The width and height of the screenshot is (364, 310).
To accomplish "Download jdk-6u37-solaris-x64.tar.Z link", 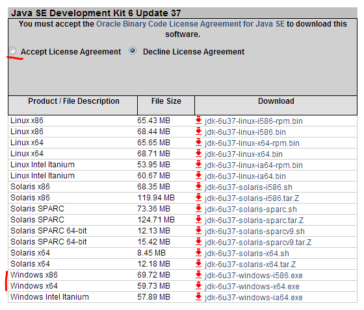I will 250,265.
